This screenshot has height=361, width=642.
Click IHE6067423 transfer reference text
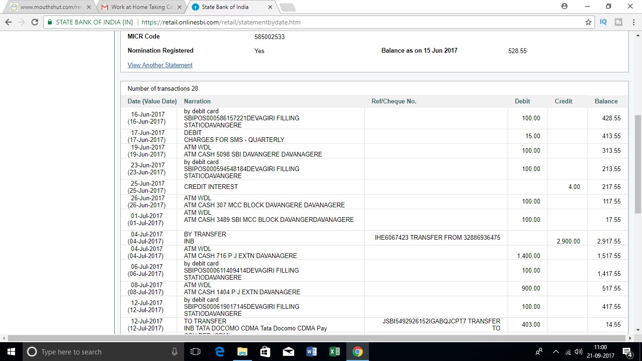(438, 237)
